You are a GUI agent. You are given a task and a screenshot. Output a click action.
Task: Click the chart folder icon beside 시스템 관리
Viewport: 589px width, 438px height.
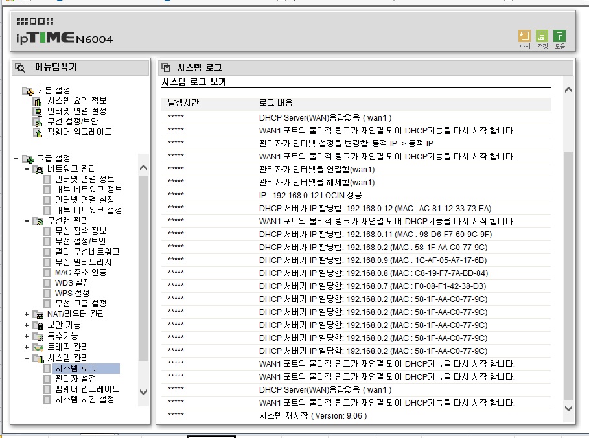[38, 359]
